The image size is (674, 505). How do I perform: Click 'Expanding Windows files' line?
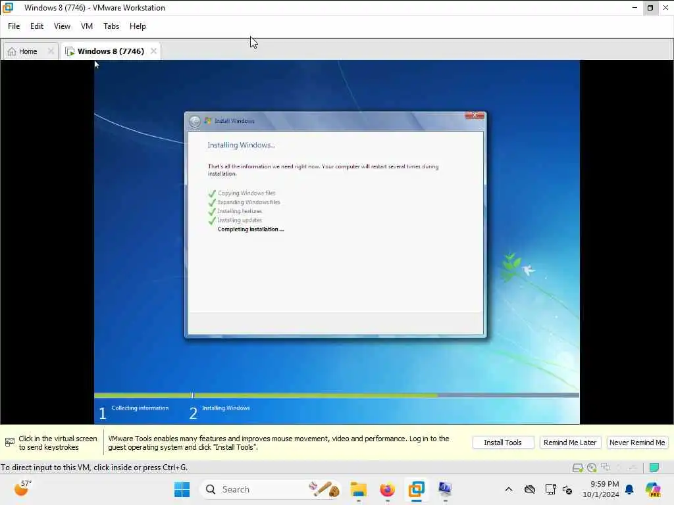(x=249, y=203)
